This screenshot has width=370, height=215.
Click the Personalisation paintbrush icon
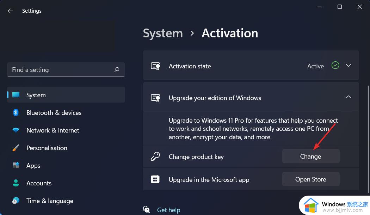16,148
